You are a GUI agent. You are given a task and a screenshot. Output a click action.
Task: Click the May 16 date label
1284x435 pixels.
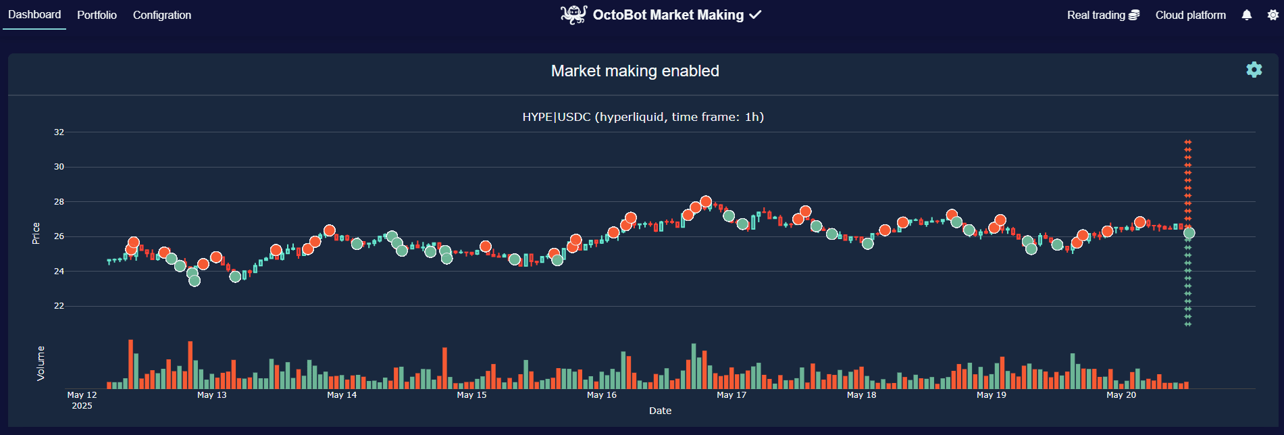coord(602,395)
